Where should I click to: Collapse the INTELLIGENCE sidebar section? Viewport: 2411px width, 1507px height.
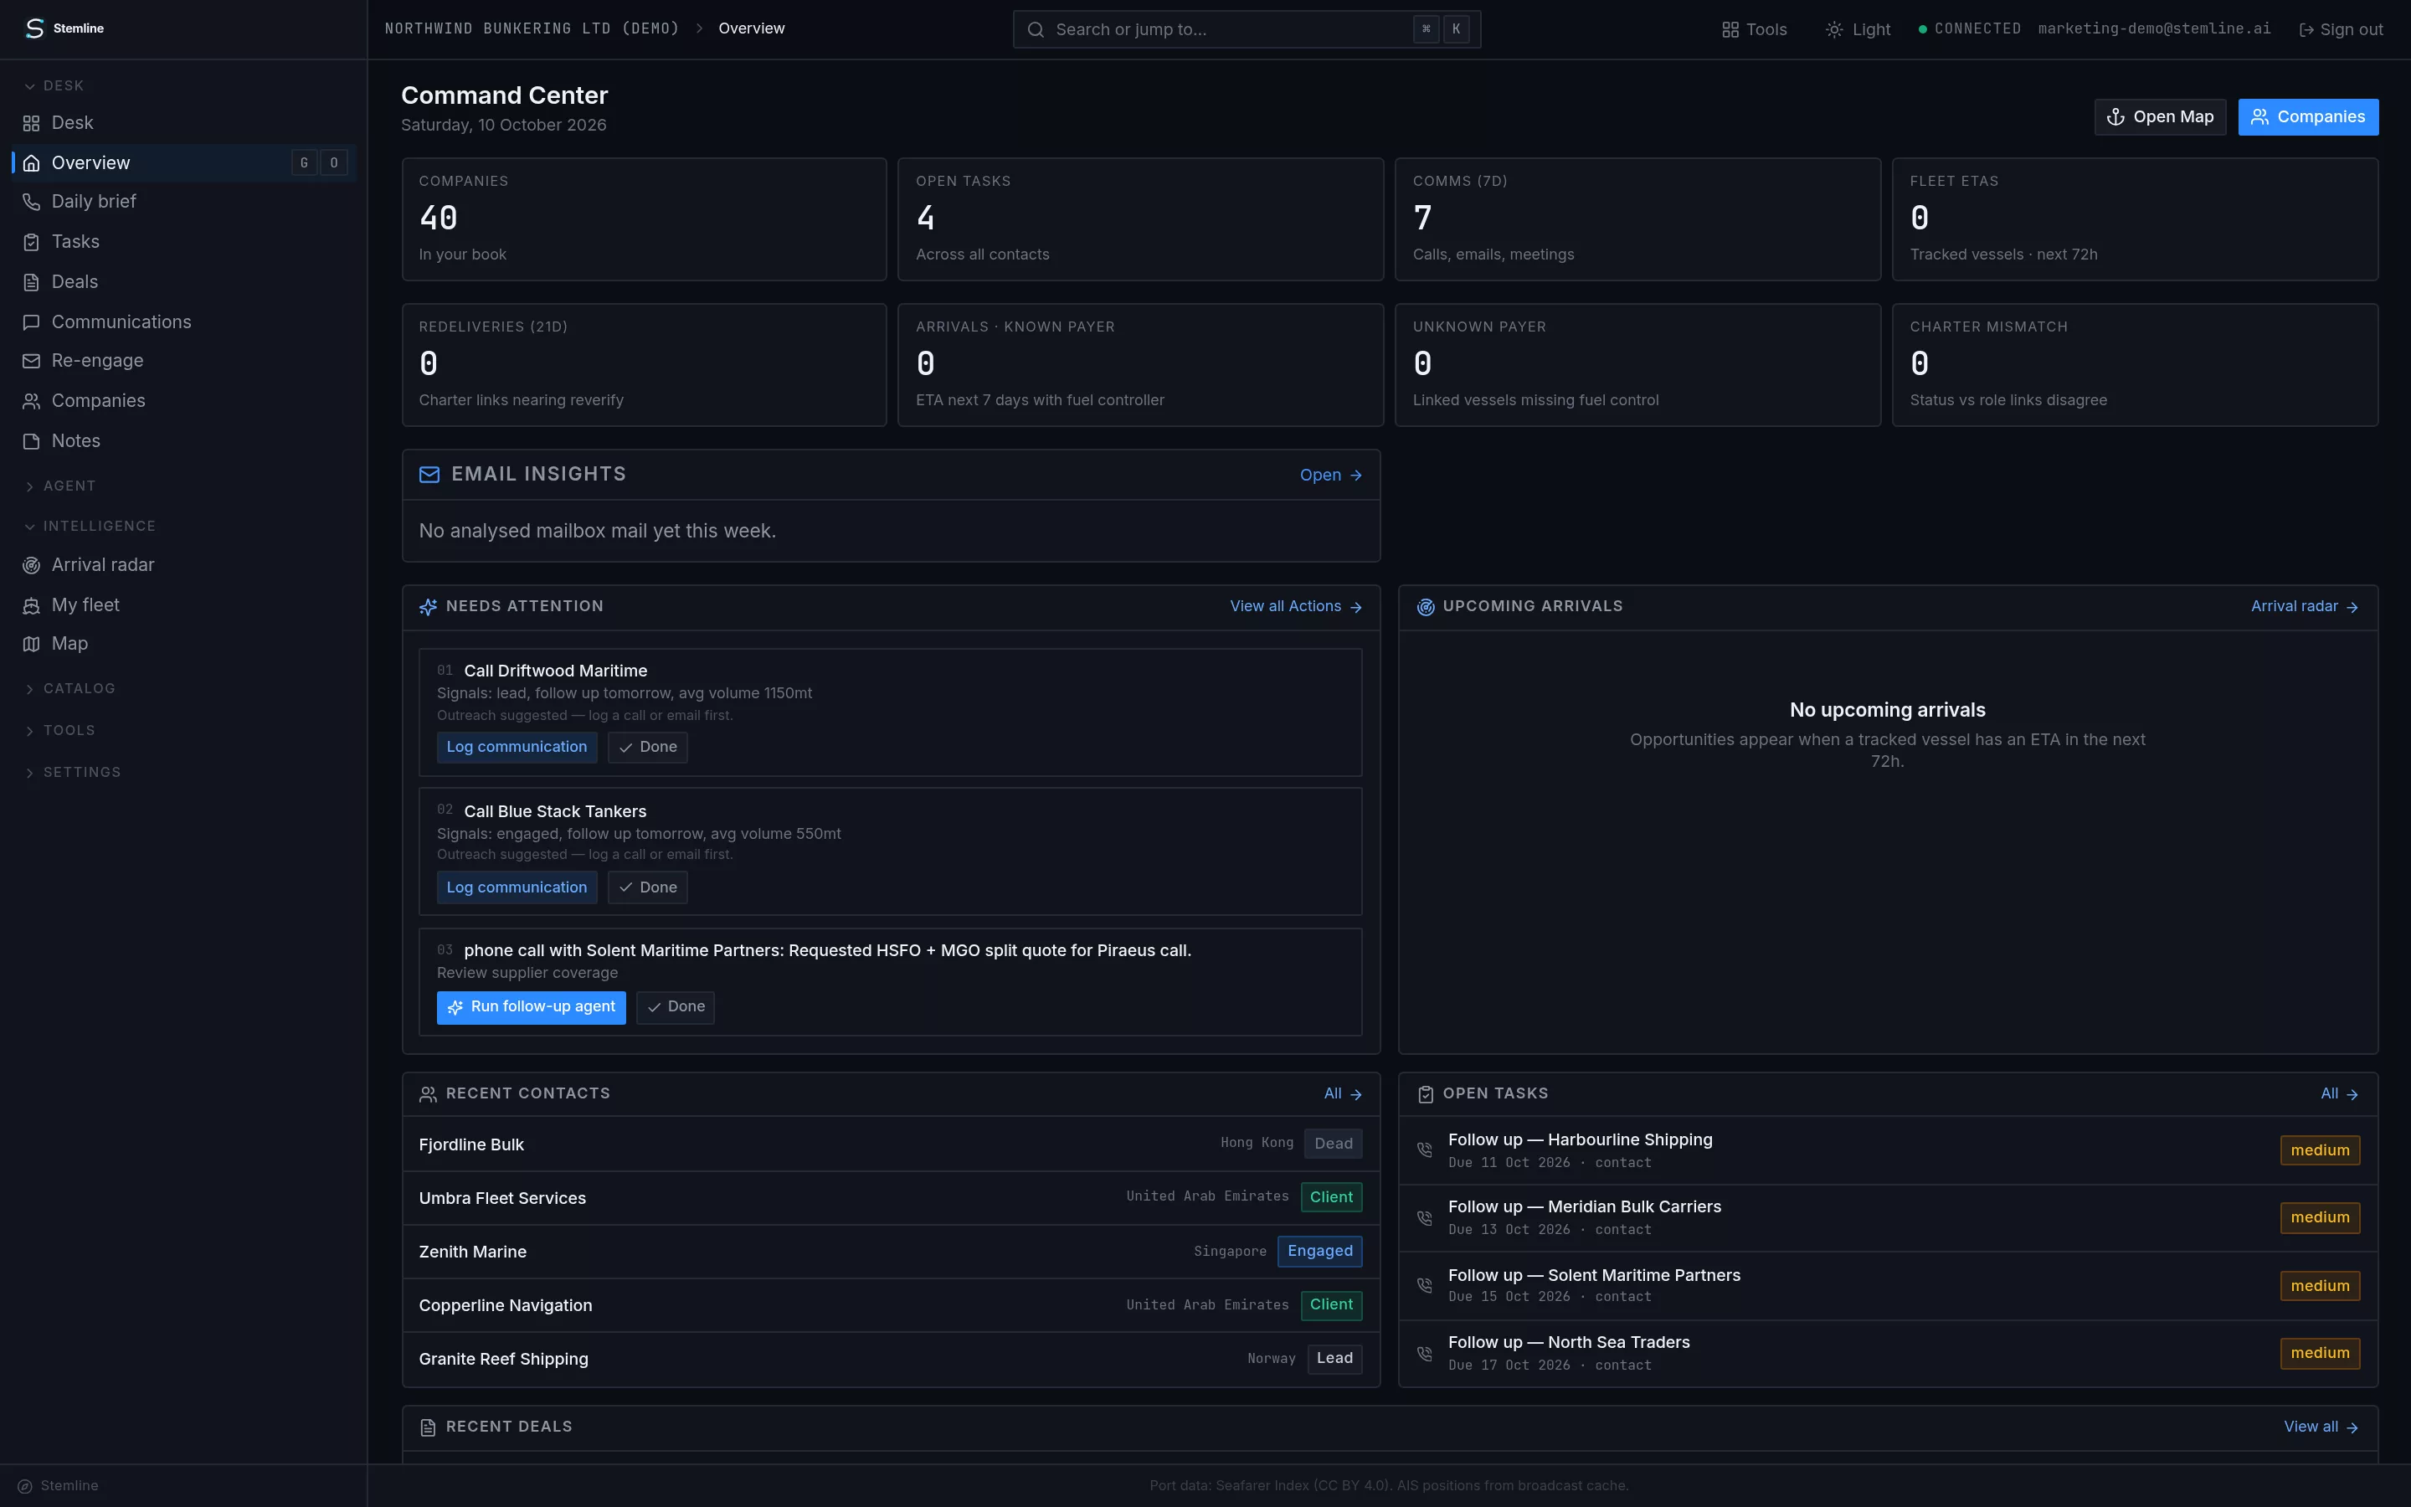pos(90,527)
